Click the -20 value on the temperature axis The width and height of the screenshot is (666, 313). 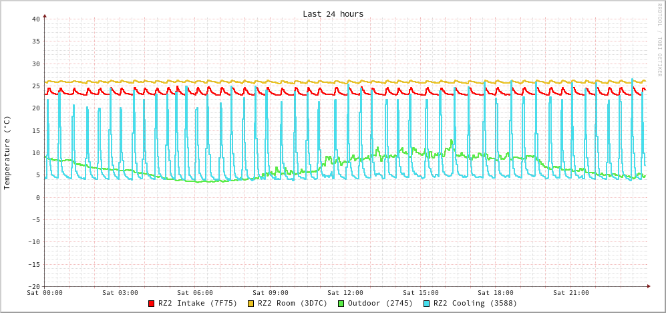33,286
